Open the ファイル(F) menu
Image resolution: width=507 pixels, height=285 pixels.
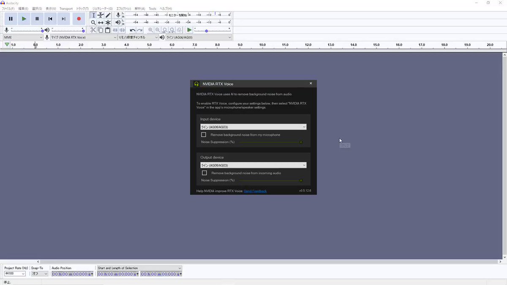8,8
